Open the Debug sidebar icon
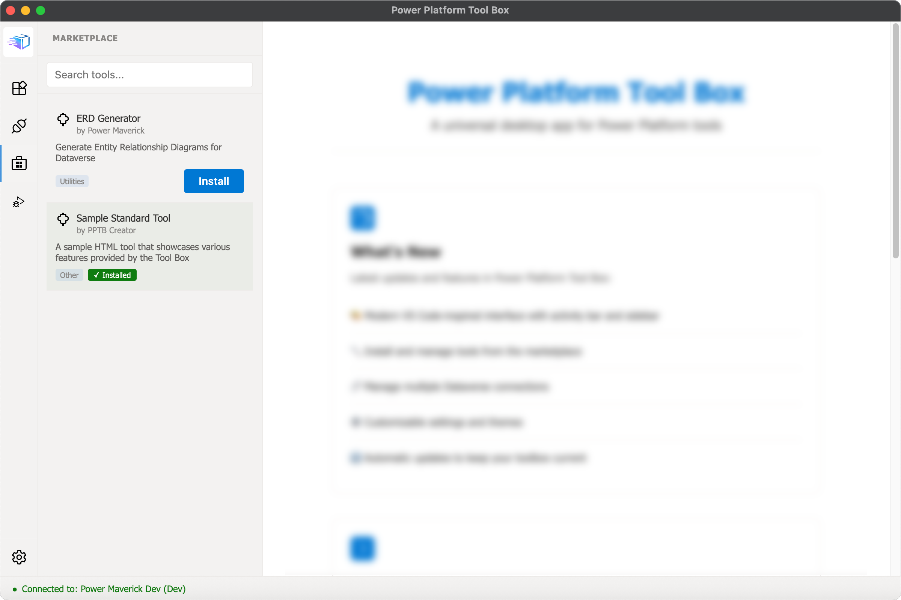The width and height of the screenshot is (901, 600). [x=18, y=202]
